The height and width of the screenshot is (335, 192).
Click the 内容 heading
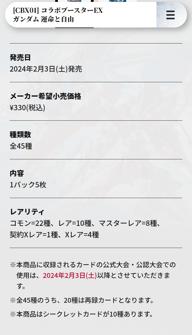[x=17, y=173]
